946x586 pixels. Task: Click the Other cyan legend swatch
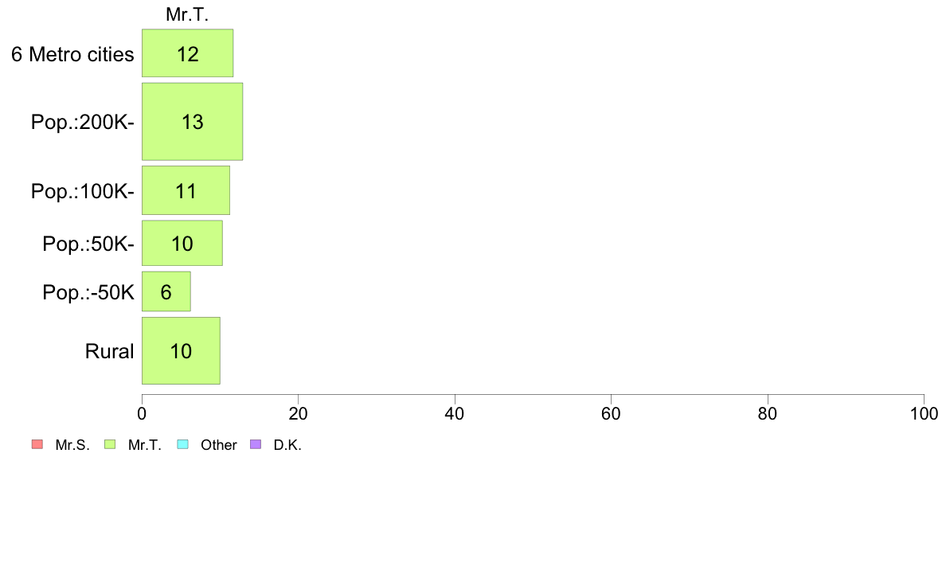pos(183,445)
